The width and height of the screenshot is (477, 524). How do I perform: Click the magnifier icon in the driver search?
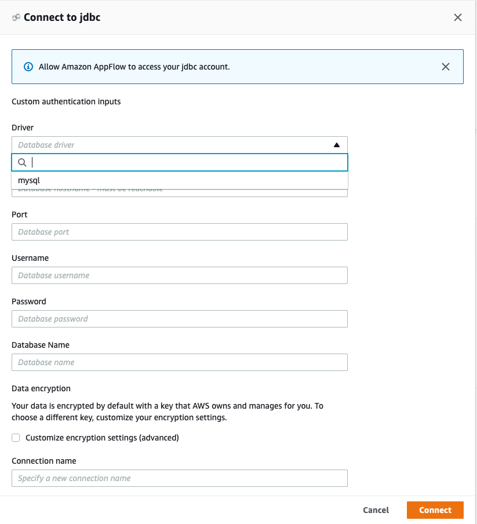coord(23,162)
